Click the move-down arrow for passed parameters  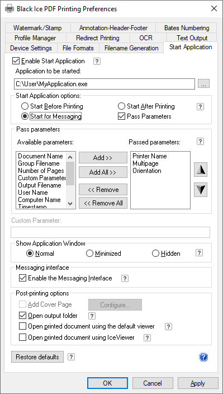201,190
